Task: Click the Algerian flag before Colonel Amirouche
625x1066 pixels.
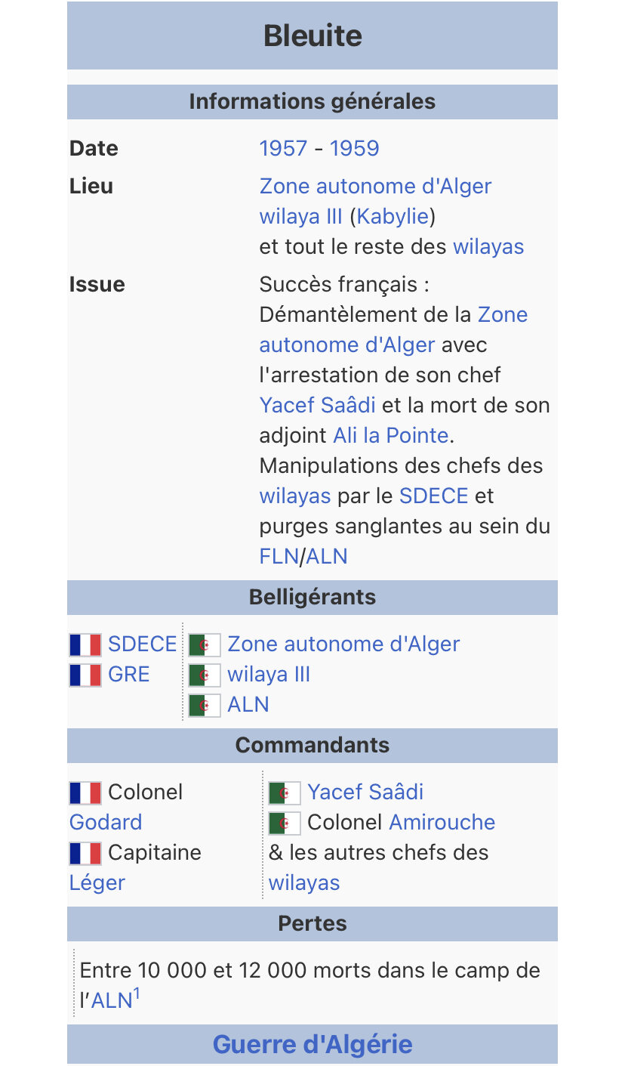Action: point(285,823)
